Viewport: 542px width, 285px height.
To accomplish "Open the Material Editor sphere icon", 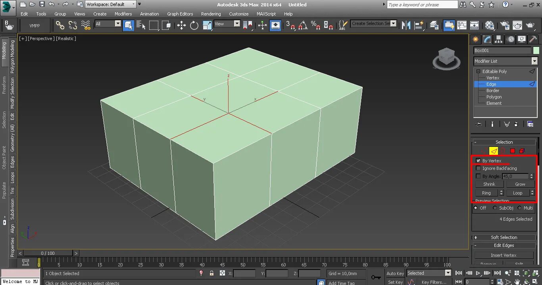I will [490, 25].
